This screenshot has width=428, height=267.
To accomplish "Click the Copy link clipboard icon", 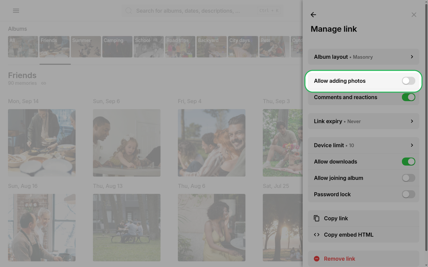I will tap(317, 218).
